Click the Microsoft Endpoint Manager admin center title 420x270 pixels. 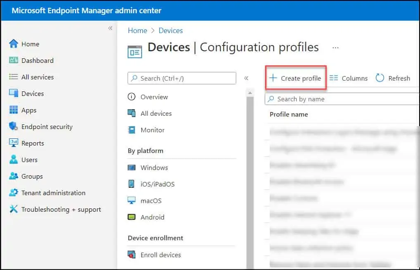coord(86,10)
